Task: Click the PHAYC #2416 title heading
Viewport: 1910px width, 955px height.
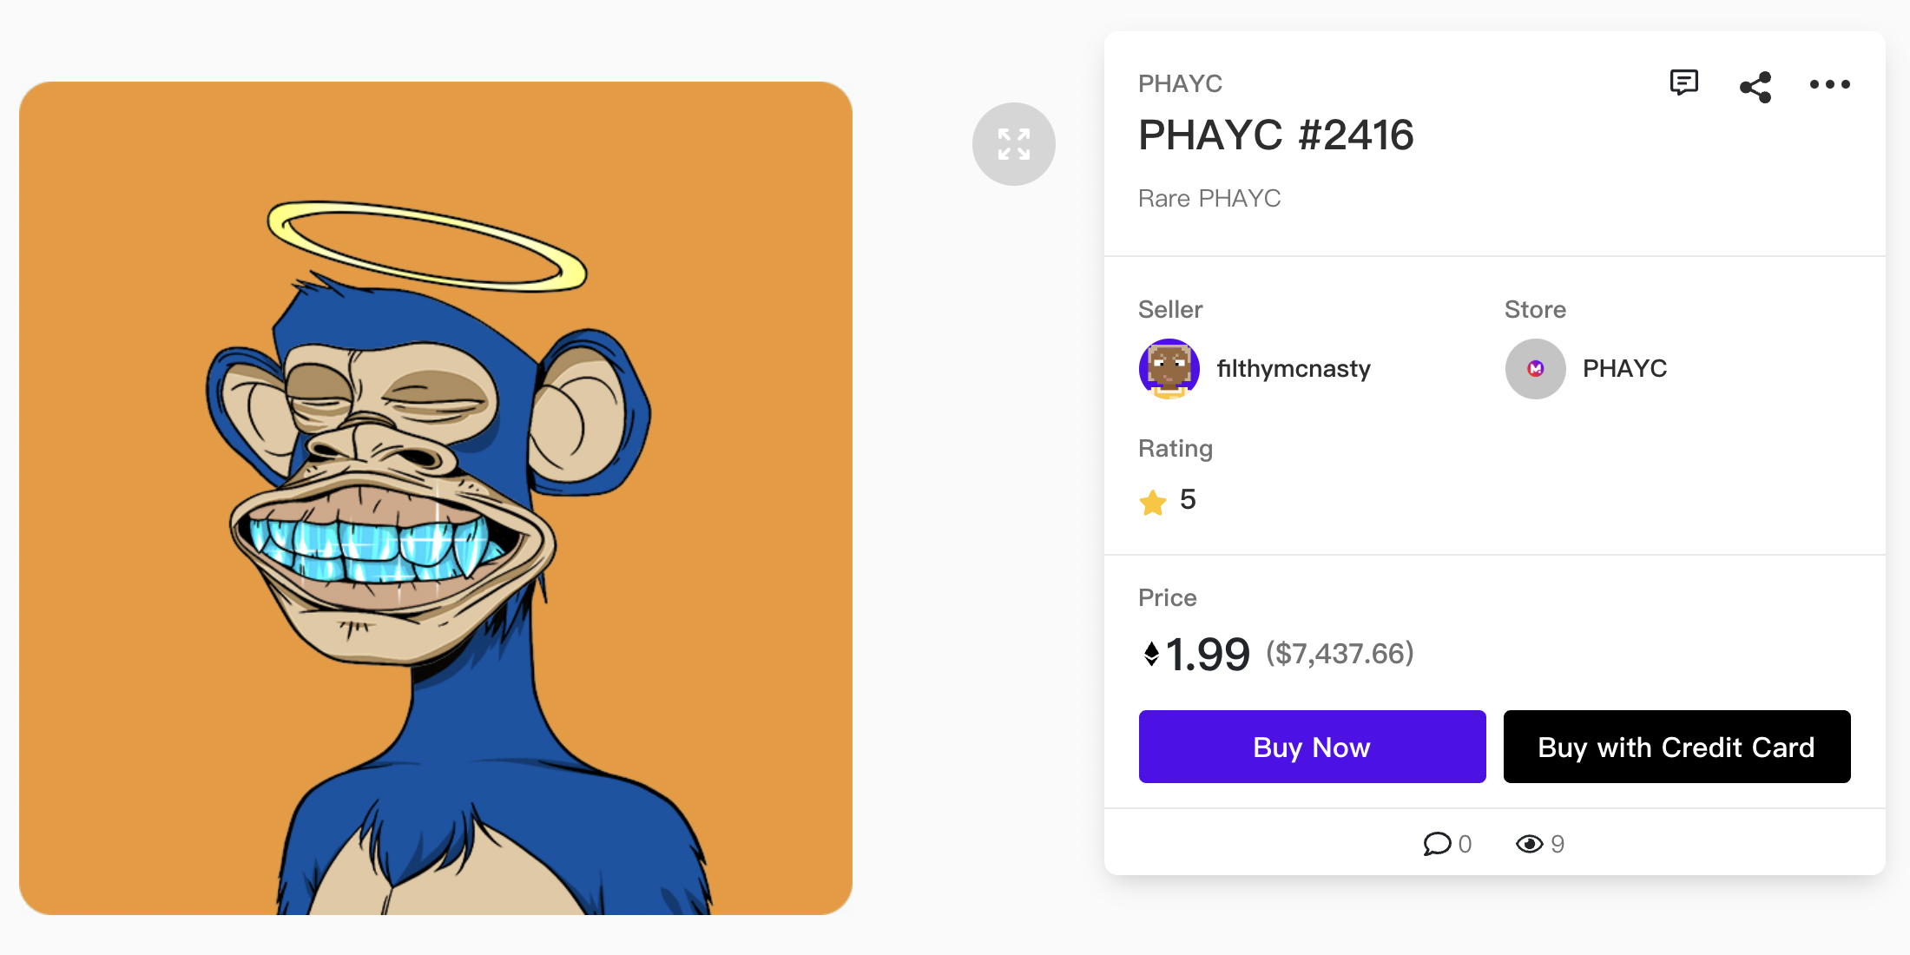Action: tap(1275, 135)
